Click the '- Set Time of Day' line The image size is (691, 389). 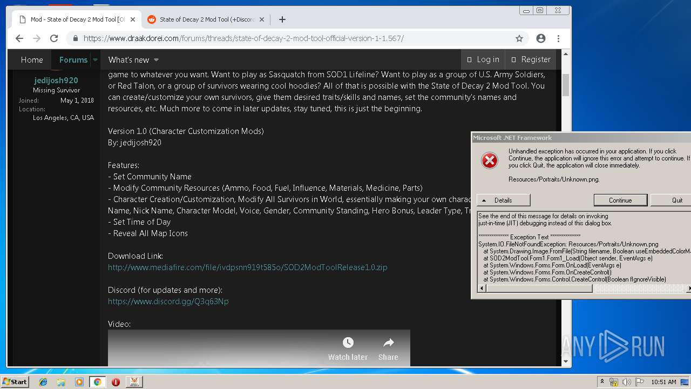pos(139,222)
